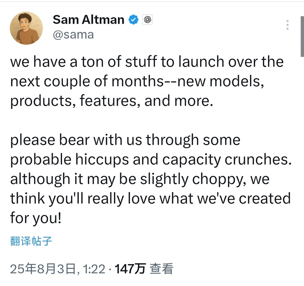The width and height of the screenshot is (304, 286).
Task: Open the three-dot more options menu
Action: tap(288, 25)
